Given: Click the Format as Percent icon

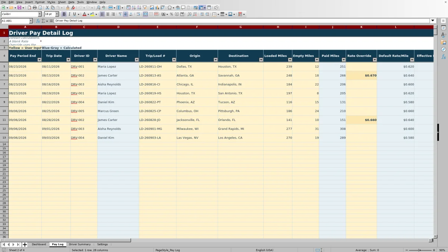Looking at the screenshot, I should [171, 14].
